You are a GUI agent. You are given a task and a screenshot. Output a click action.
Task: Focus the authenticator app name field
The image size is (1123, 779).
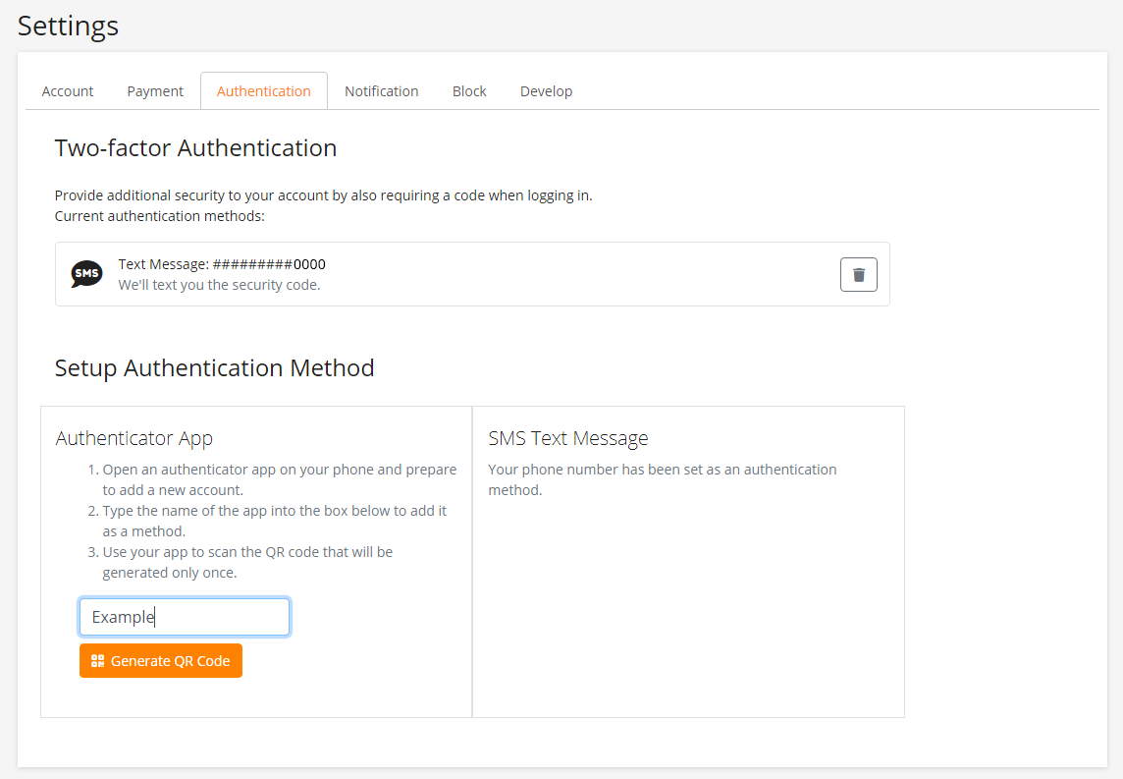(x=185, y=617)
